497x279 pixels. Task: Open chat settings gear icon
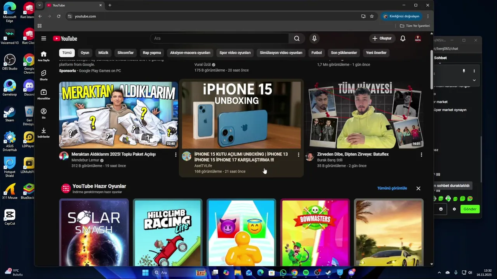pyautogui.click(x=454, y=209)
